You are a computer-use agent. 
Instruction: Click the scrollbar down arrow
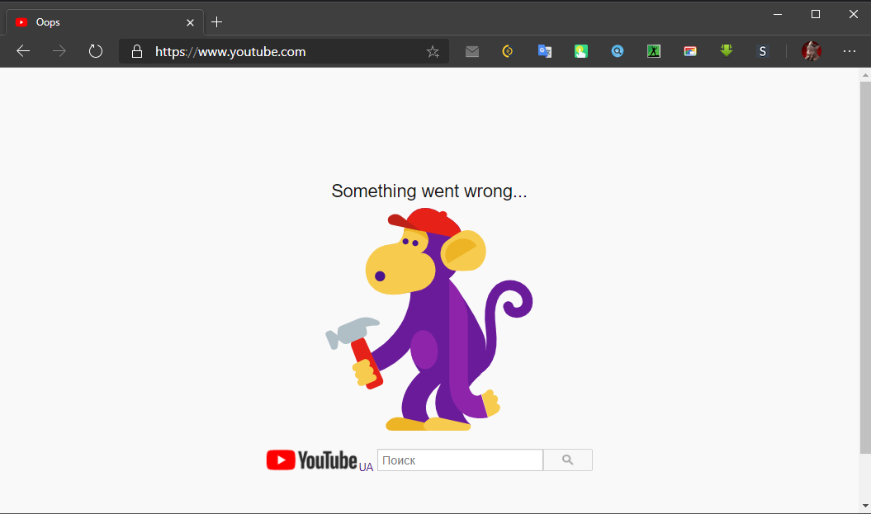pos(865,507)
